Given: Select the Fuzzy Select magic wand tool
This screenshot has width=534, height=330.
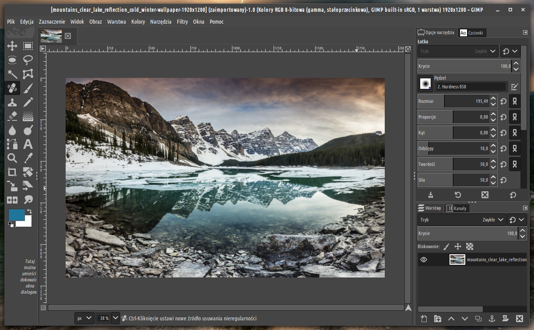Looking at the screenshot, I should click(x=12, y=74).
